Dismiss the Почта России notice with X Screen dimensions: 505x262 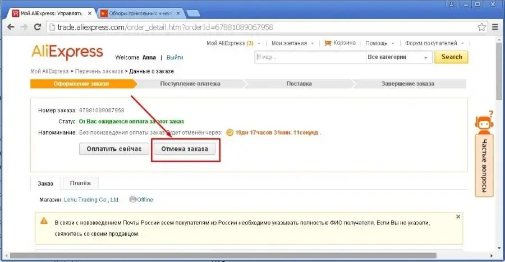(458, 217)
